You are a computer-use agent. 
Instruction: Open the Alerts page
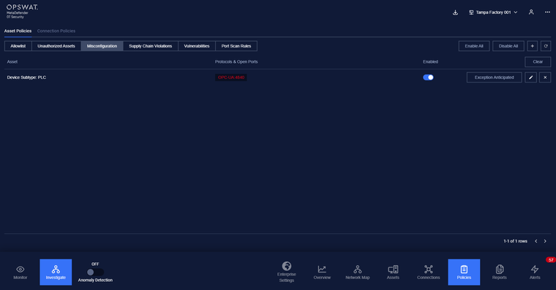pos(535,272)
